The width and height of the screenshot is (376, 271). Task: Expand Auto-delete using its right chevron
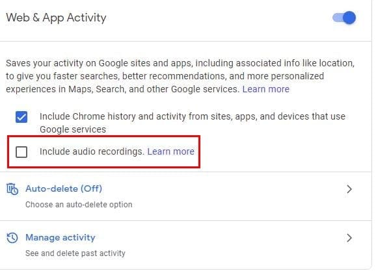349,189
